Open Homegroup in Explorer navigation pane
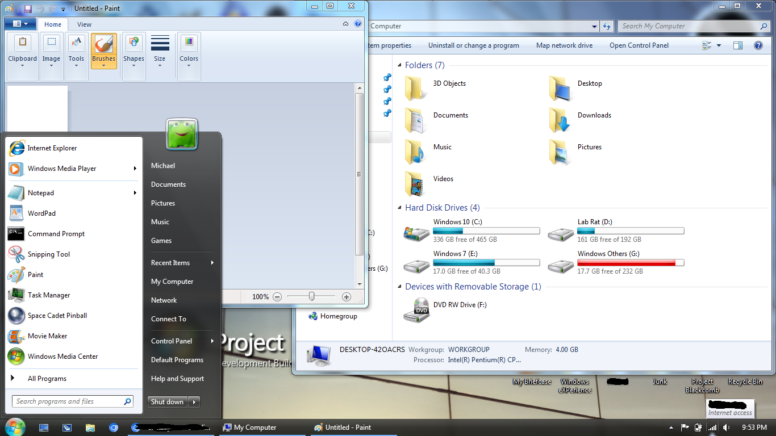This screenshot has width=776, height=436. [x=333, y=316]
